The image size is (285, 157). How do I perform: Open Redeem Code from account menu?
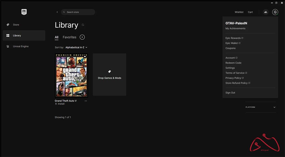point(233,63)
